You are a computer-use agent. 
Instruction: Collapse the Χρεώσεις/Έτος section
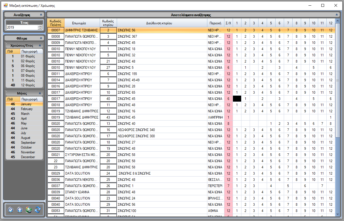point(40,45)
